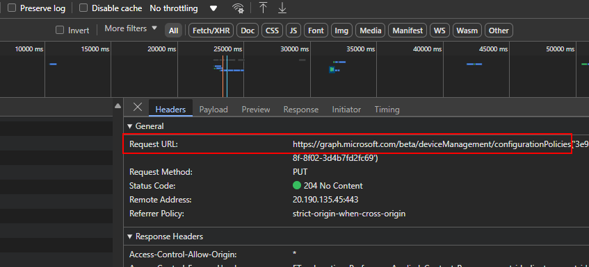Select the All request type filter
The height and width of the screenshot is (267, 589).
[x=174, y=31]
